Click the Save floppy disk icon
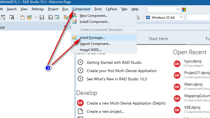This screenshot has height=118, width=210. pyautogui.click(x=42, y=18)
